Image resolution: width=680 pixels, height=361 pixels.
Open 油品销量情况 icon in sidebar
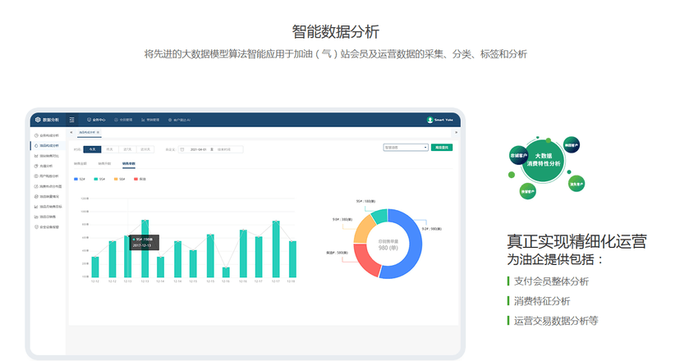tap(36, 196)
